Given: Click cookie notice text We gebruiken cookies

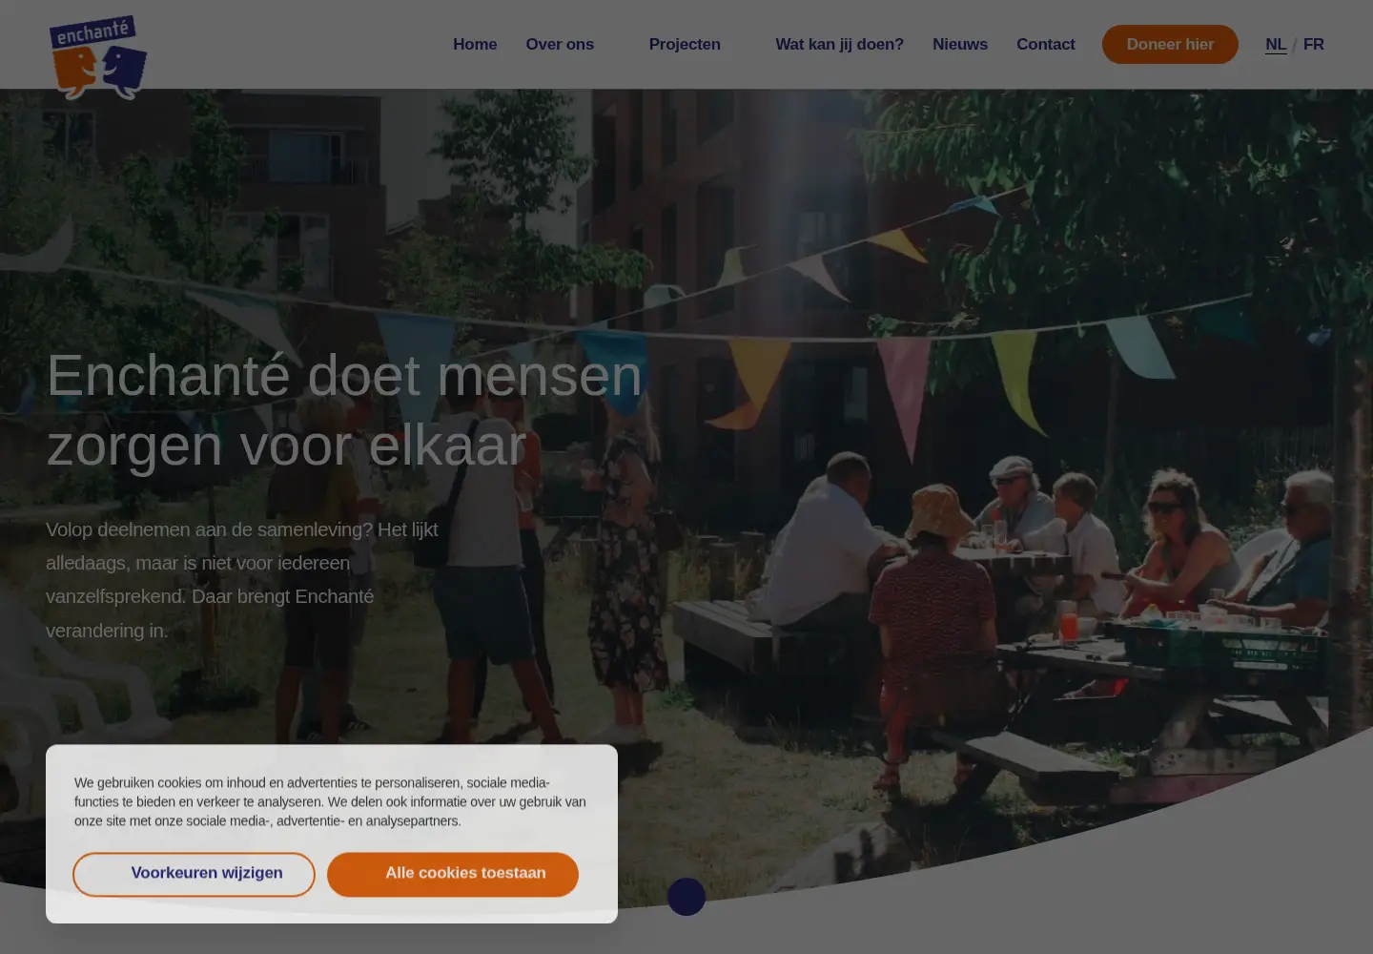Looking at the screenshot, I should tap(330, 801).
